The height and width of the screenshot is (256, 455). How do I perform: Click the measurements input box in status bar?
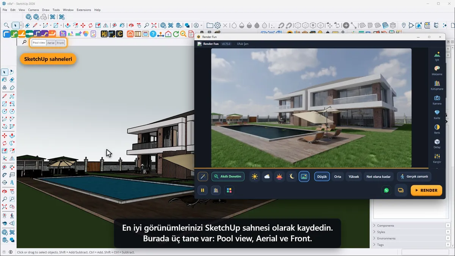tap(426, 252)
